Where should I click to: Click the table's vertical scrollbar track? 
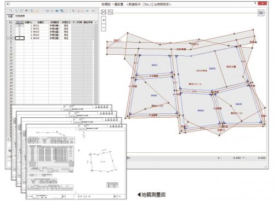click(x=95, y=64)
